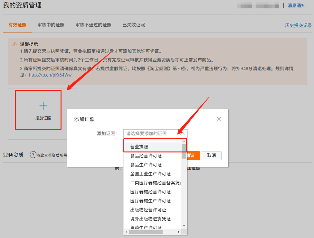Open 历史提交记录 link

[298, 25]
